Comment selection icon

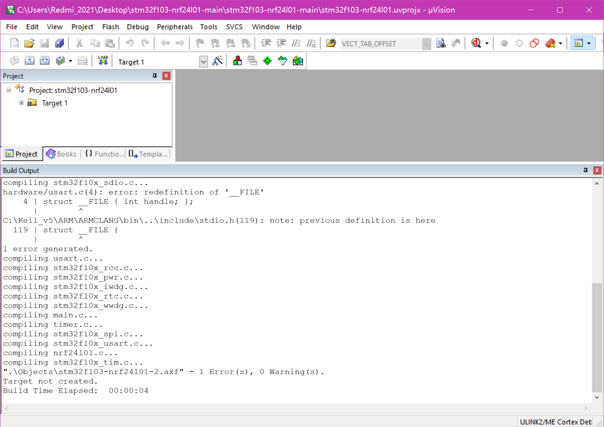click(x=296, y=43)
